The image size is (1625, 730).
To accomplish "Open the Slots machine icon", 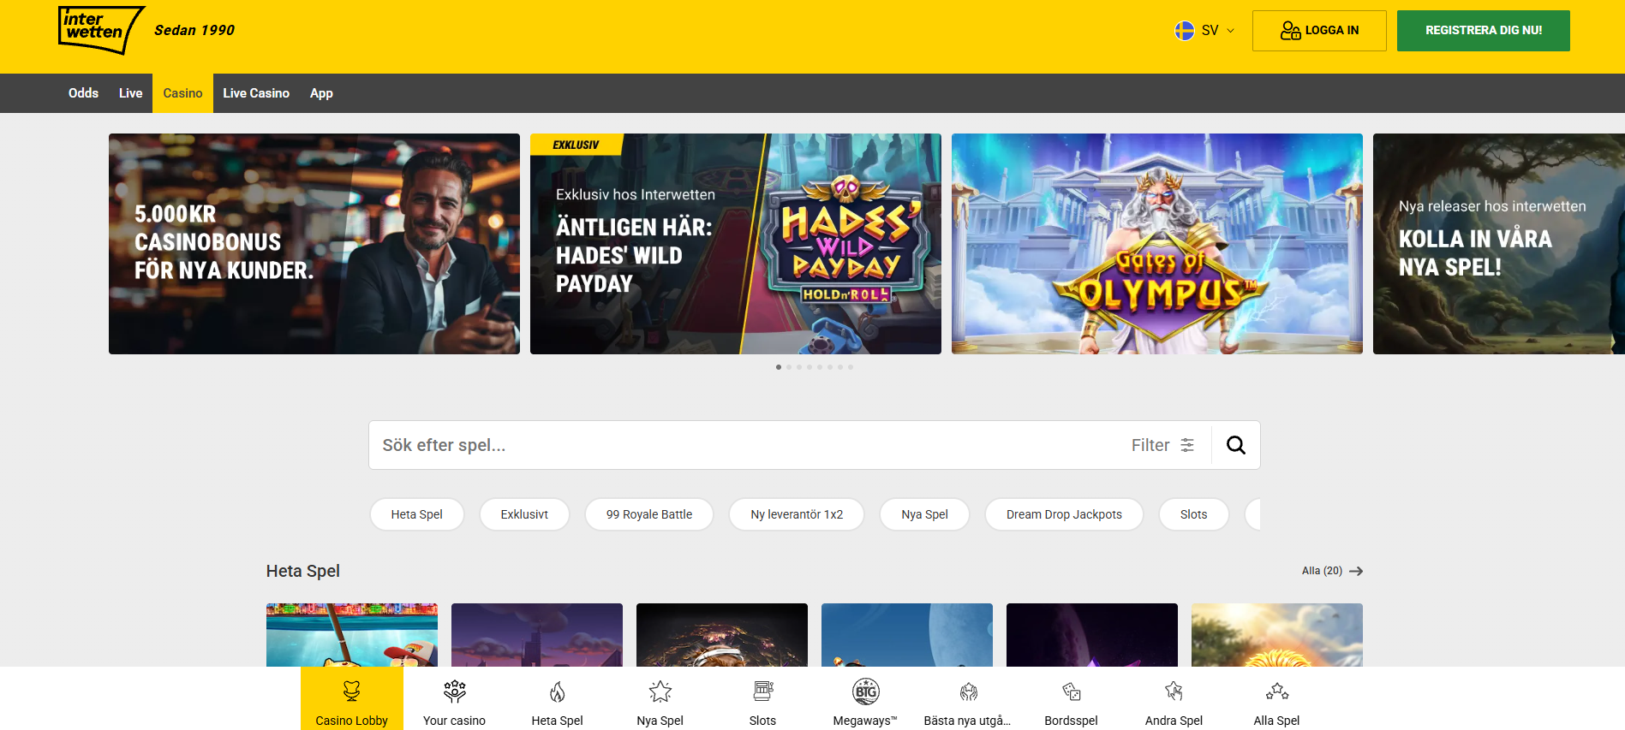I will (762, 691).
